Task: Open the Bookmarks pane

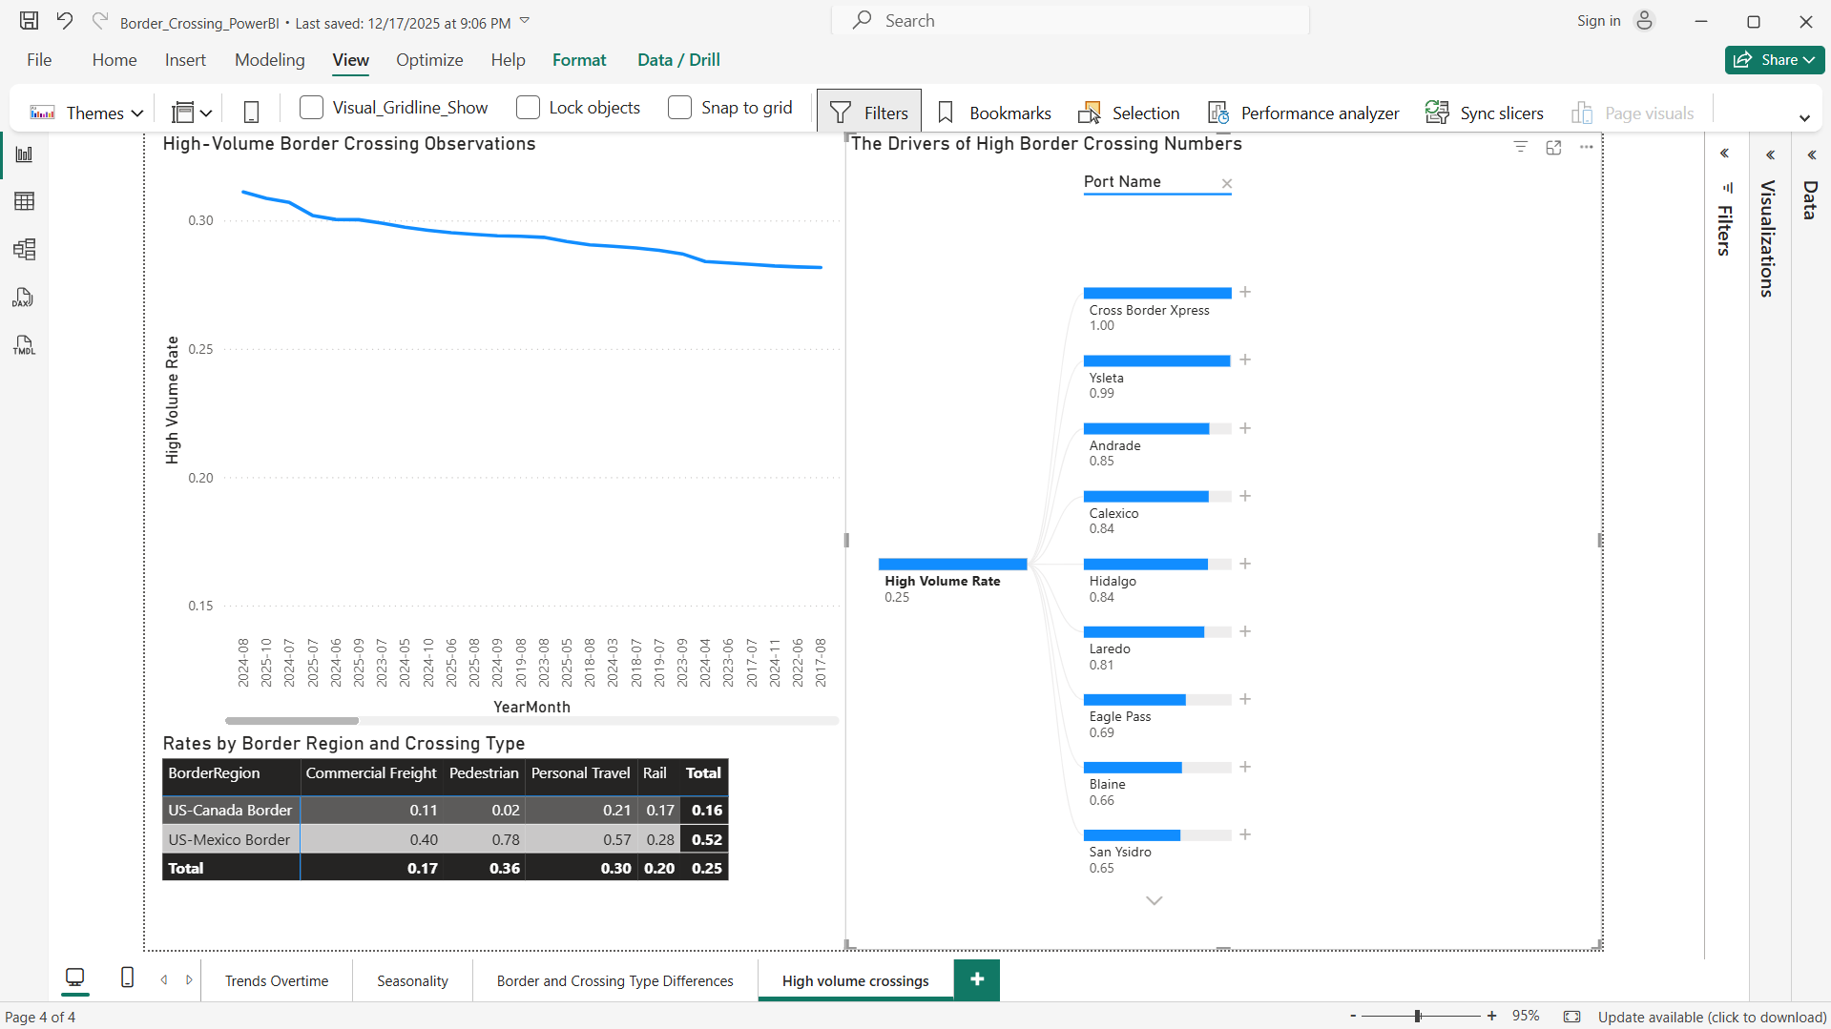Action: pyautogui.click(x=992, y=112)
